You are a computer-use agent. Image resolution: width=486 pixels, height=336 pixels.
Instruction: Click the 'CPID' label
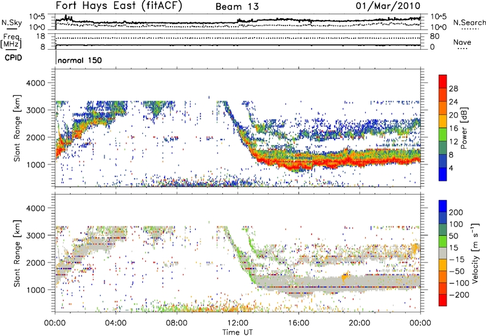[x=13, y=58]
